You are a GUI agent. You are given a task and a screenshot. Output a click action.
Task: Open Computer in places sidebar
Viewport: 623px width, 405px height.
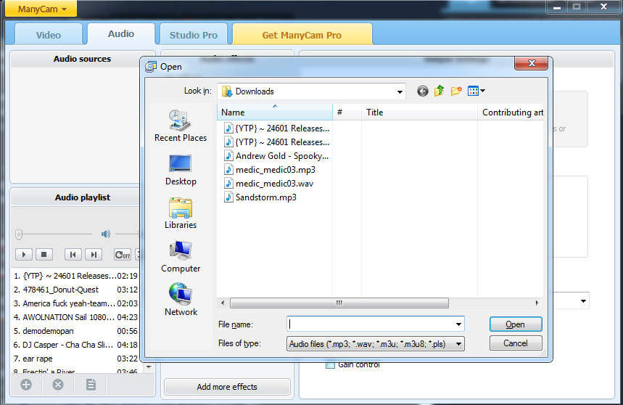(x=181, y=257)
